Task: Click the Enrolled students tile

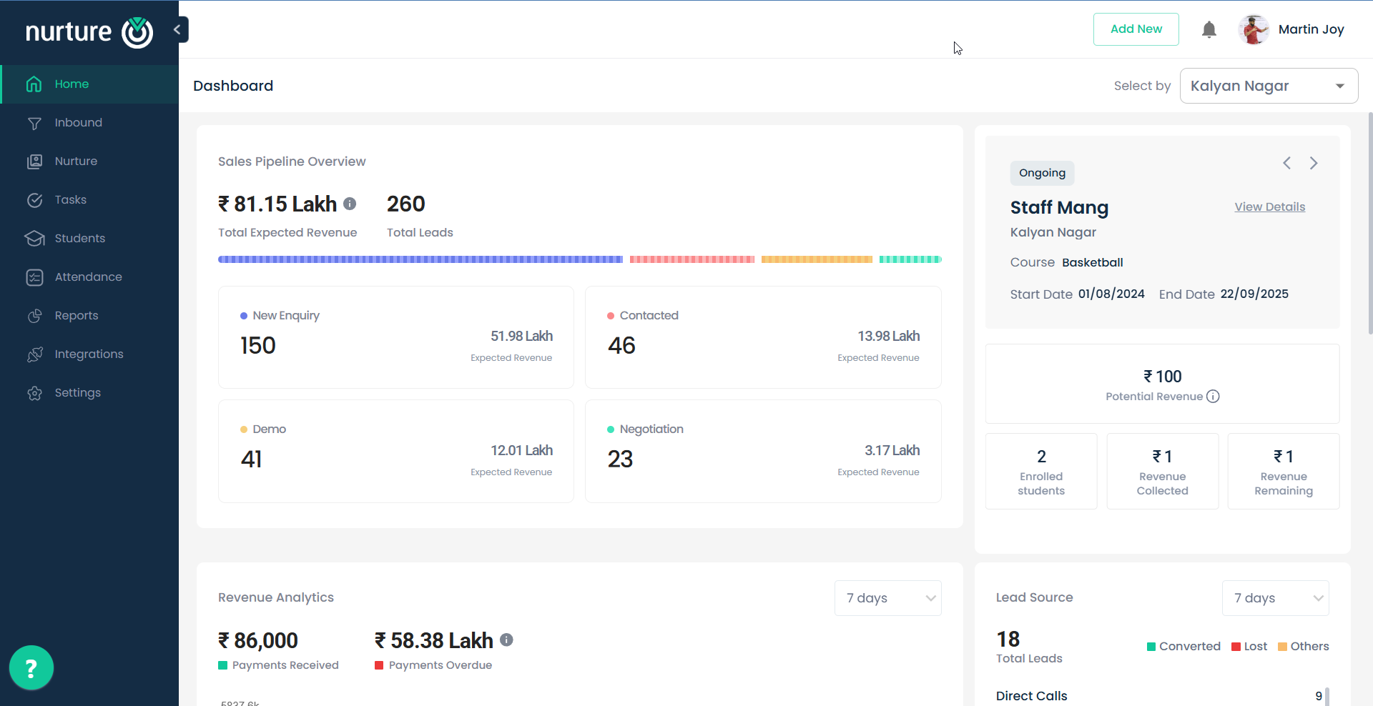Action: (x=1041, y=471)
